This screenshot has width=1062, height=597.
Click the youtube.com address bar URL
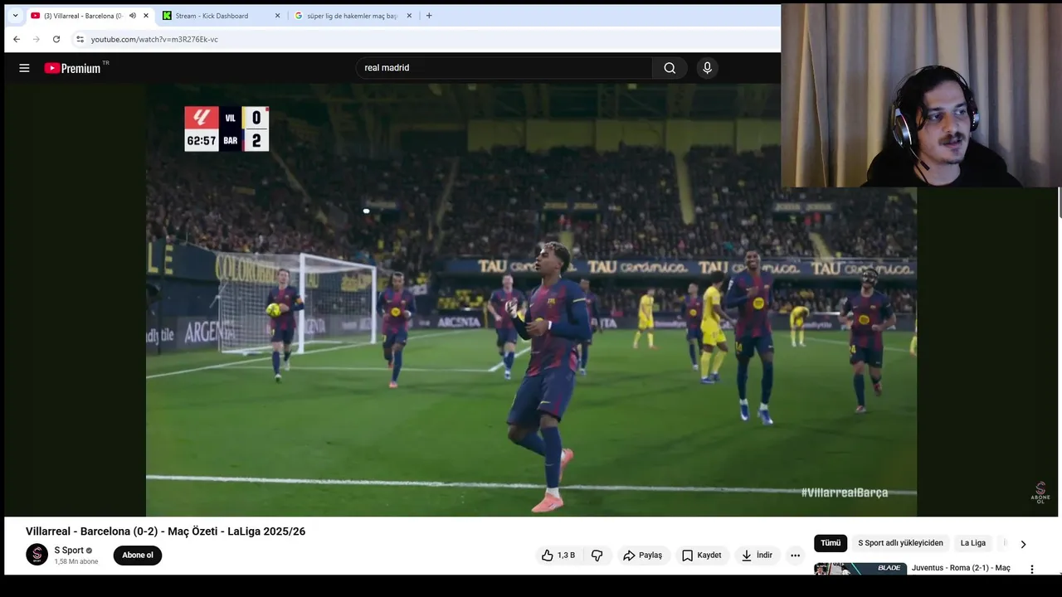coord(154,39)
